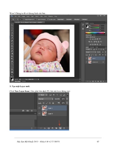Toggle Scrubby Zoom checkbox
Image resolution: width=117 pixels, height=152 pixels.
click(48, 19)
